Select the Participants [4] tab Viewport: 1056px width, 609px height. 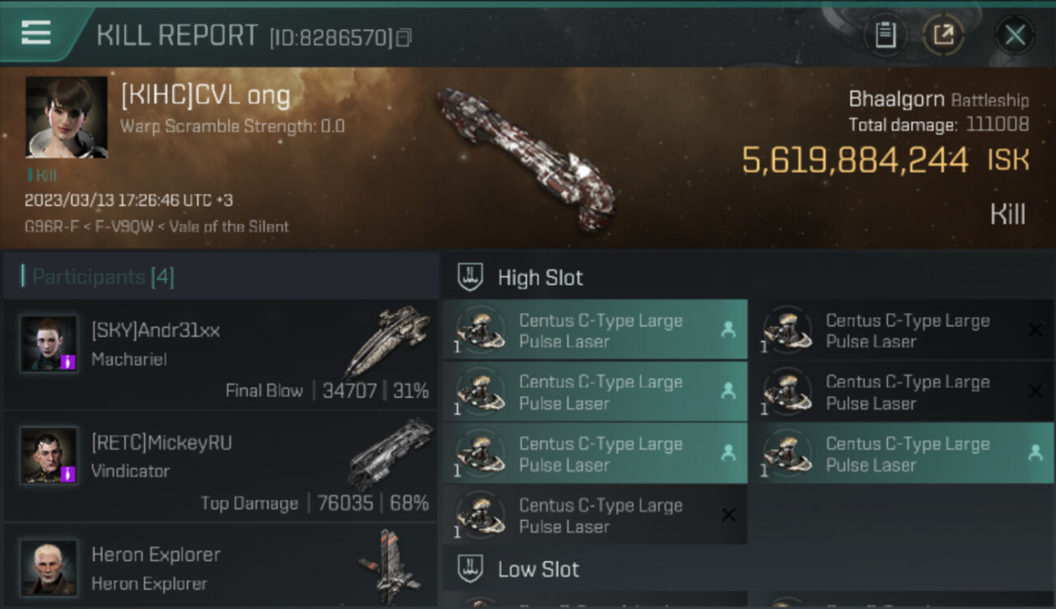102,277
